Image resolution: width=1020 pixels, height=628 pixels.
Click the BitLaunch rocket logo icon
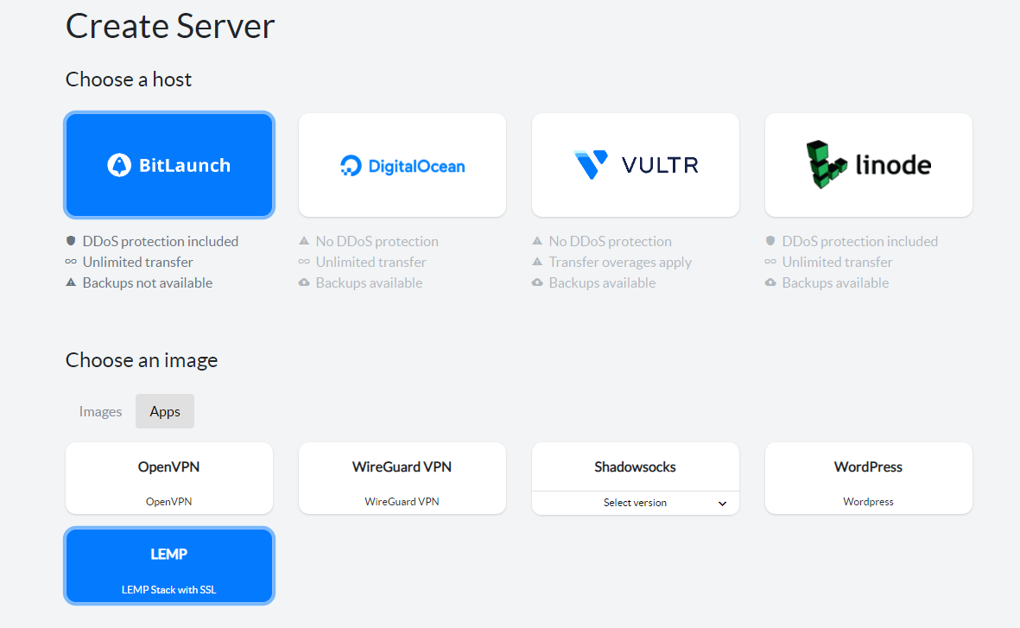coord(119,165)
